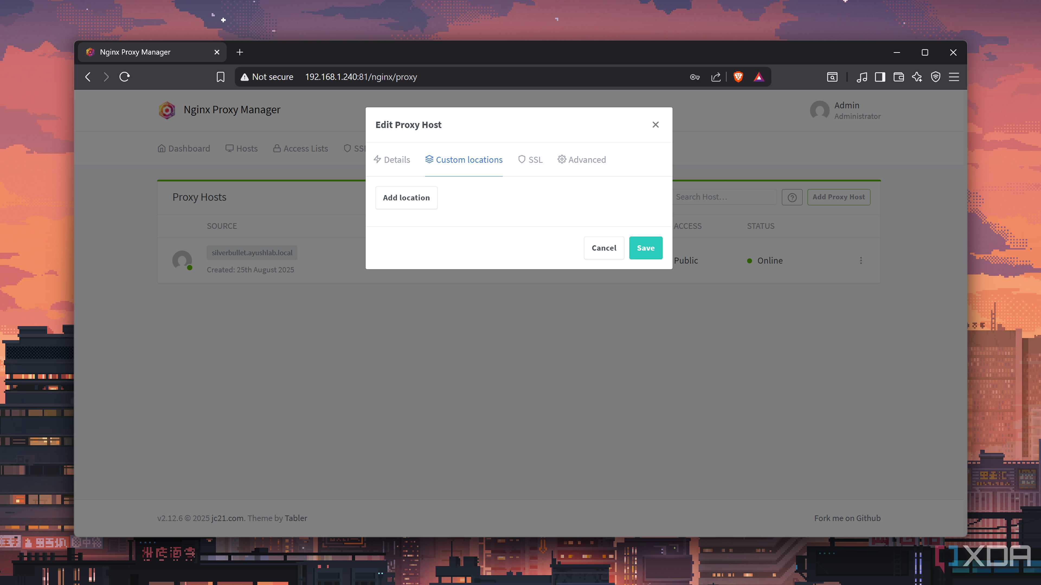Open Brave Shields from the address bar

[x=738, y=77]
